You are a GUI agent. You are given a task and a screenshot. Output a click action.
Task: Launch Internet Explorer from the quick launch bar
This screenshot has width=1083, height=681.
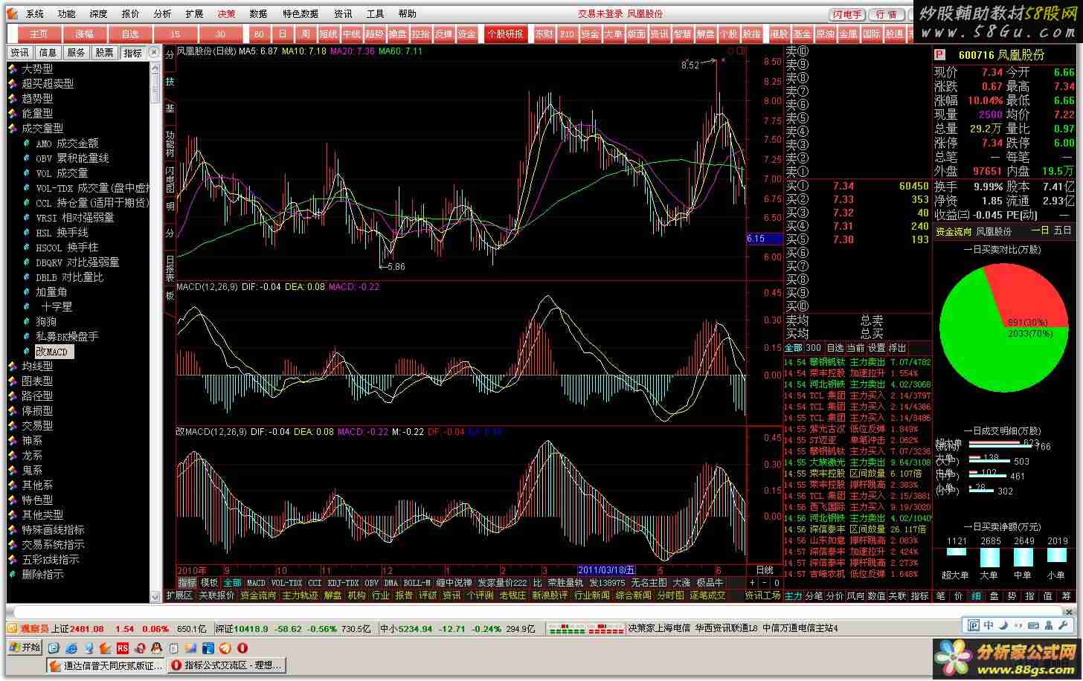coord(72,648)
